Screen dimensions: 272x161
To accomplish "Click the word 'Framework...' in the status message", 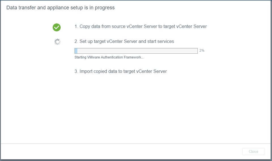I will pyautogui.click(x=134, y=57).
